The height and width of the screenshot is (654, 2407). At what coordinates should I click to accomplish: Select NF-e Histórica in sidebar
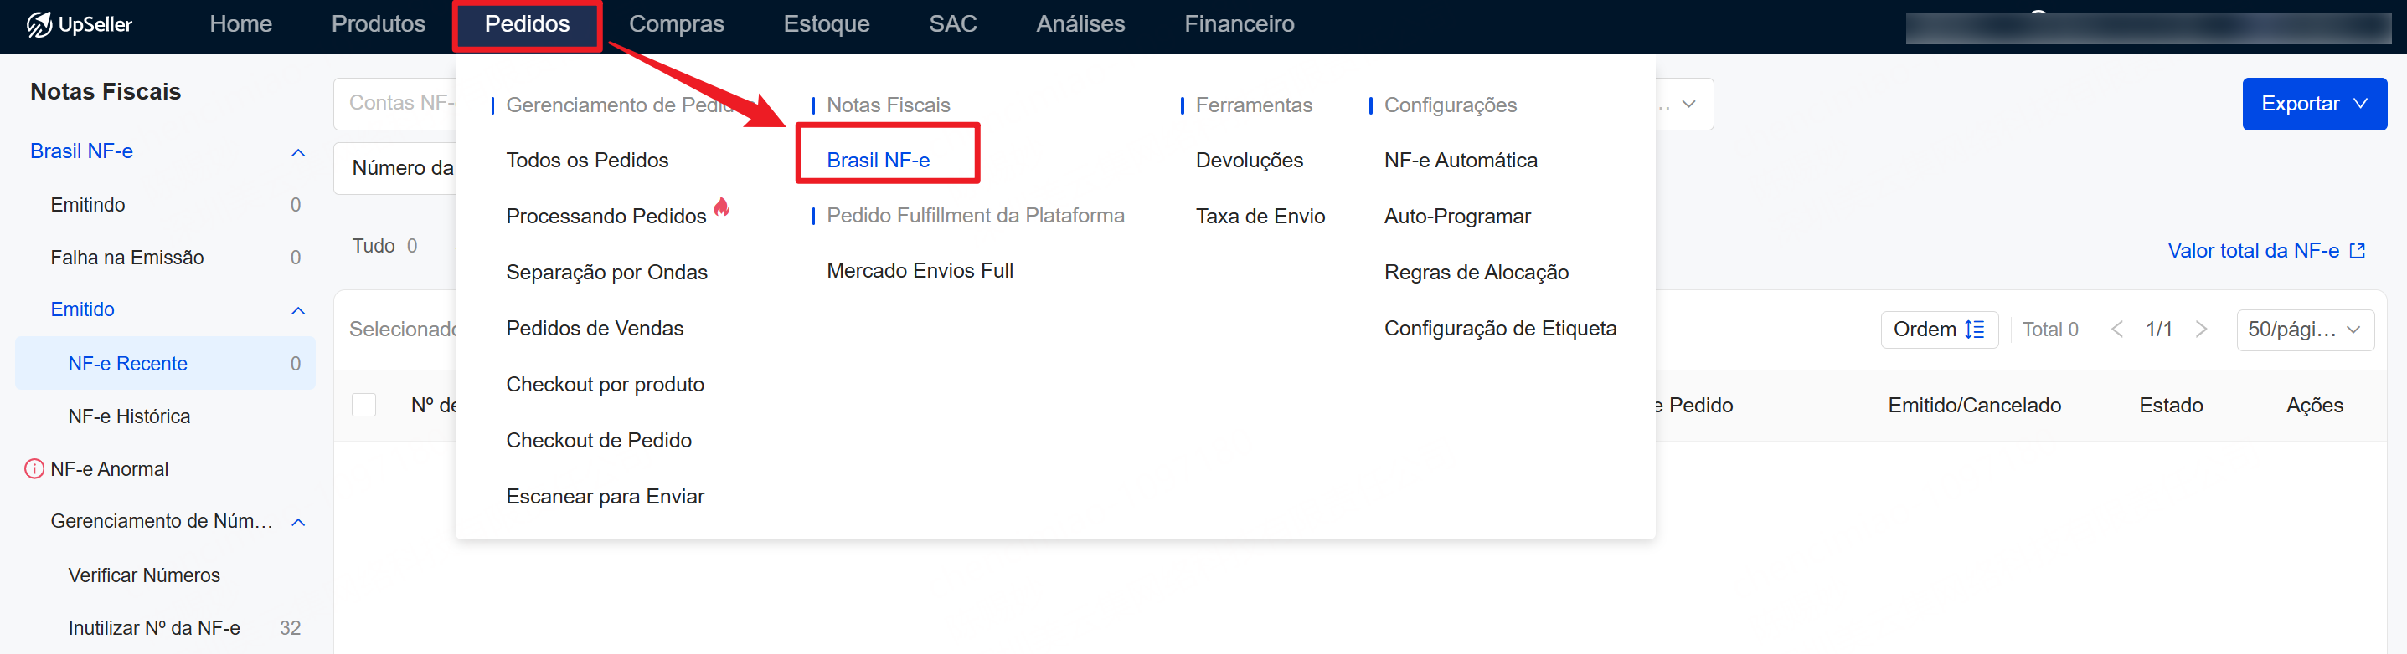tap(129, 416)
